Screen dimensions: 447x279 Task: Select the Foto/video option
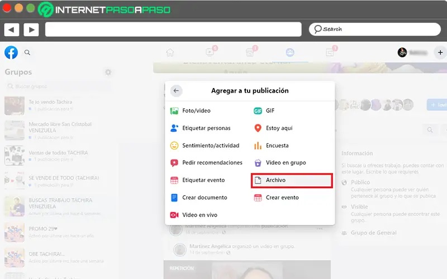pos(190,110)
